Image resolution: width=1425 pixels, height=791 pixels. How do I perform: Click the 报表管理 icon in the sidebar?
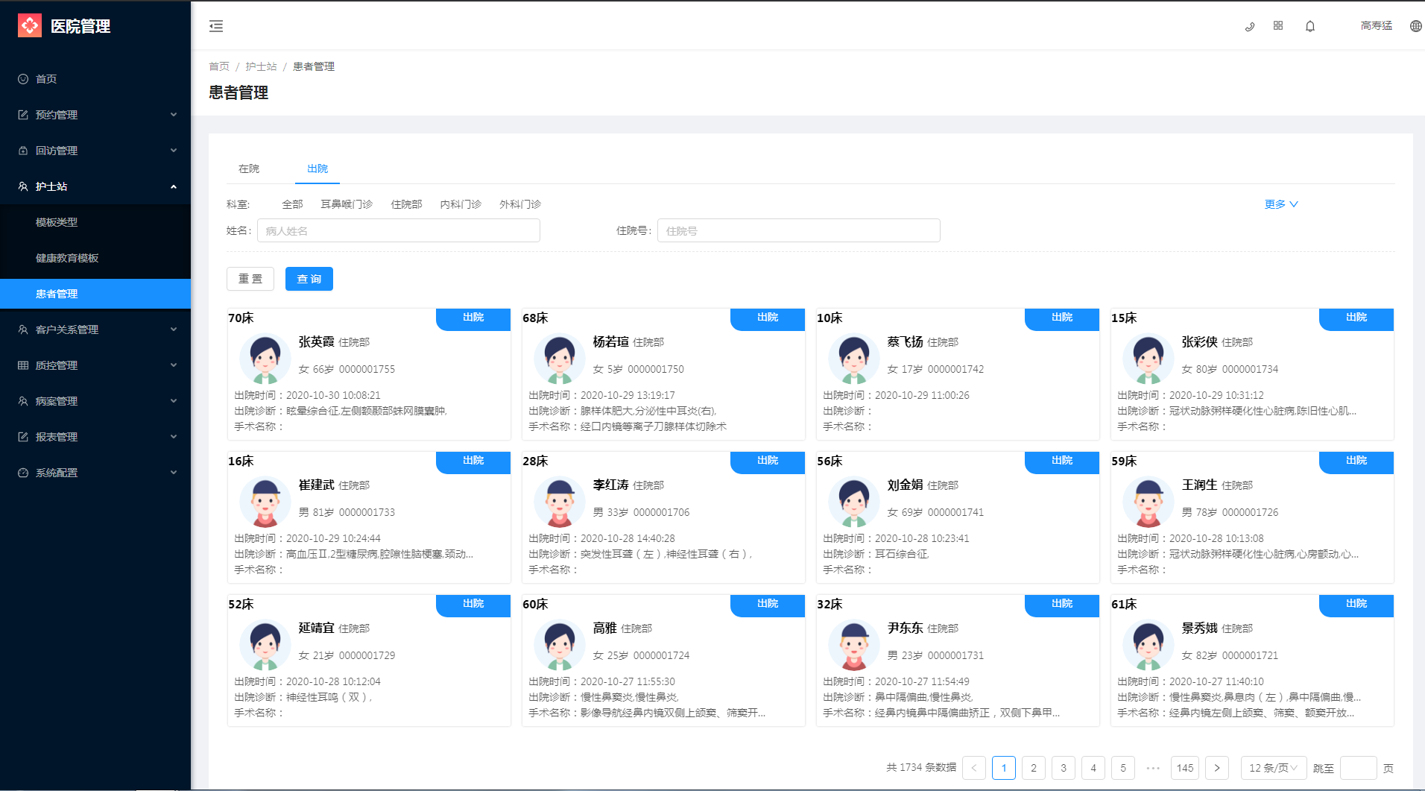[x=23, y=437]
